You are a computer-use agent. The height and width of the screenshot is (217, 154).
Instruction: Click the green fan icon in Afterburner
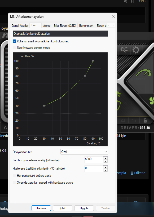click(x=152, y=101)
